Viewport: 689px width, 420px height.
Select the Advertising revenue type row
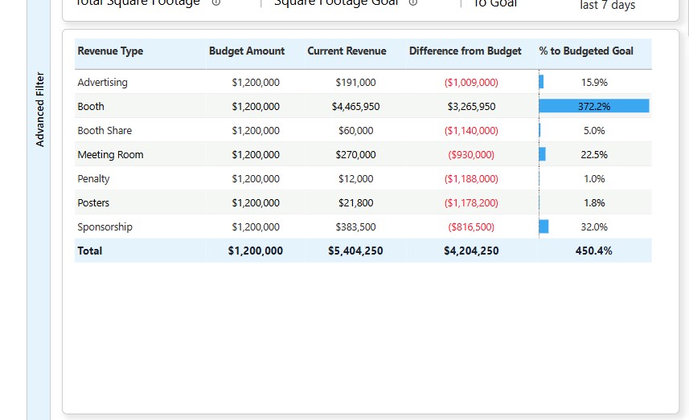(363, 82)
